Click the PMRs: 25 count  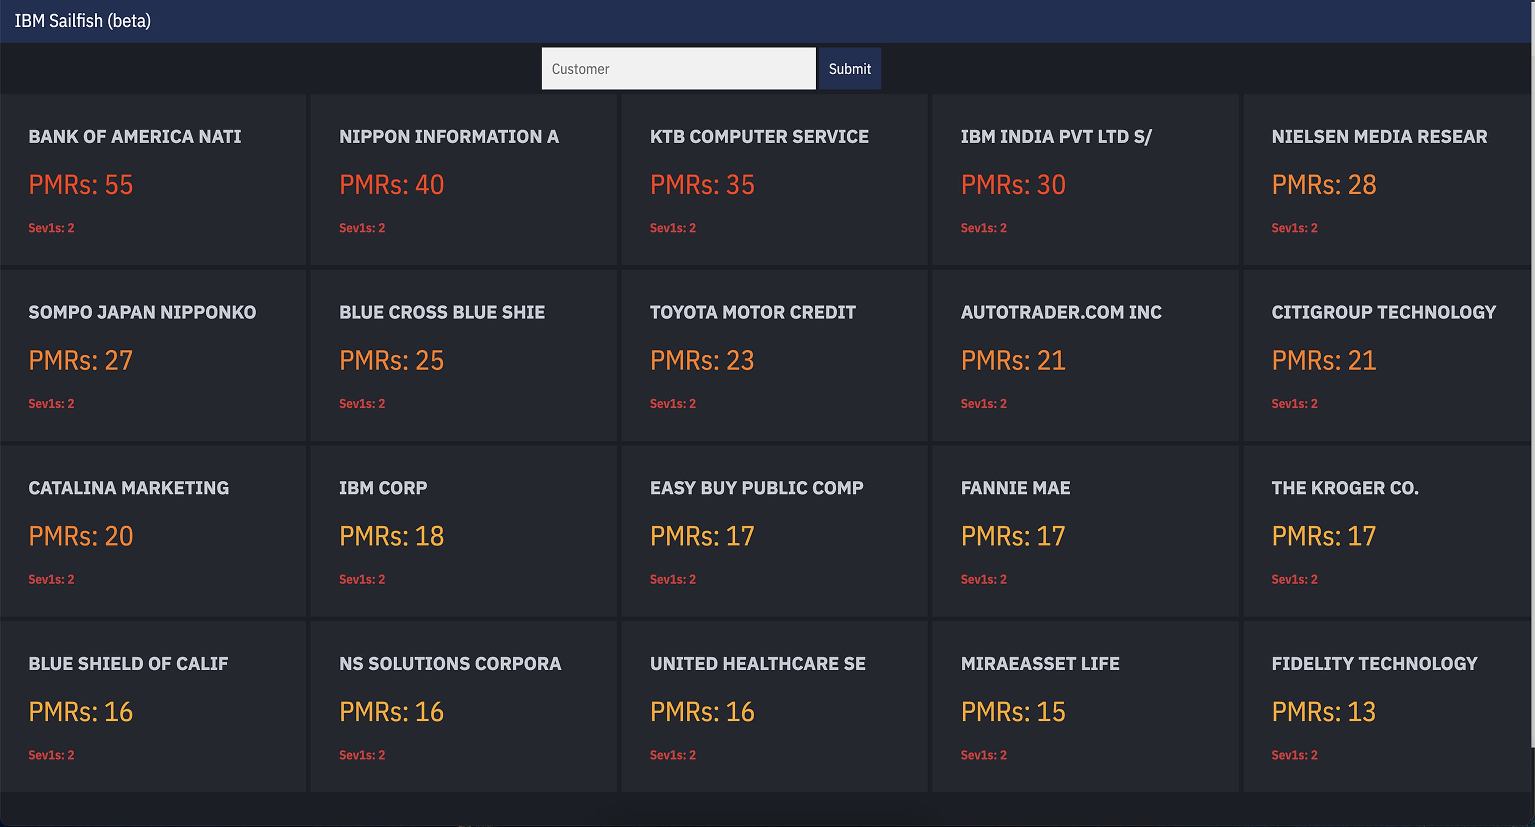(391, 360)
